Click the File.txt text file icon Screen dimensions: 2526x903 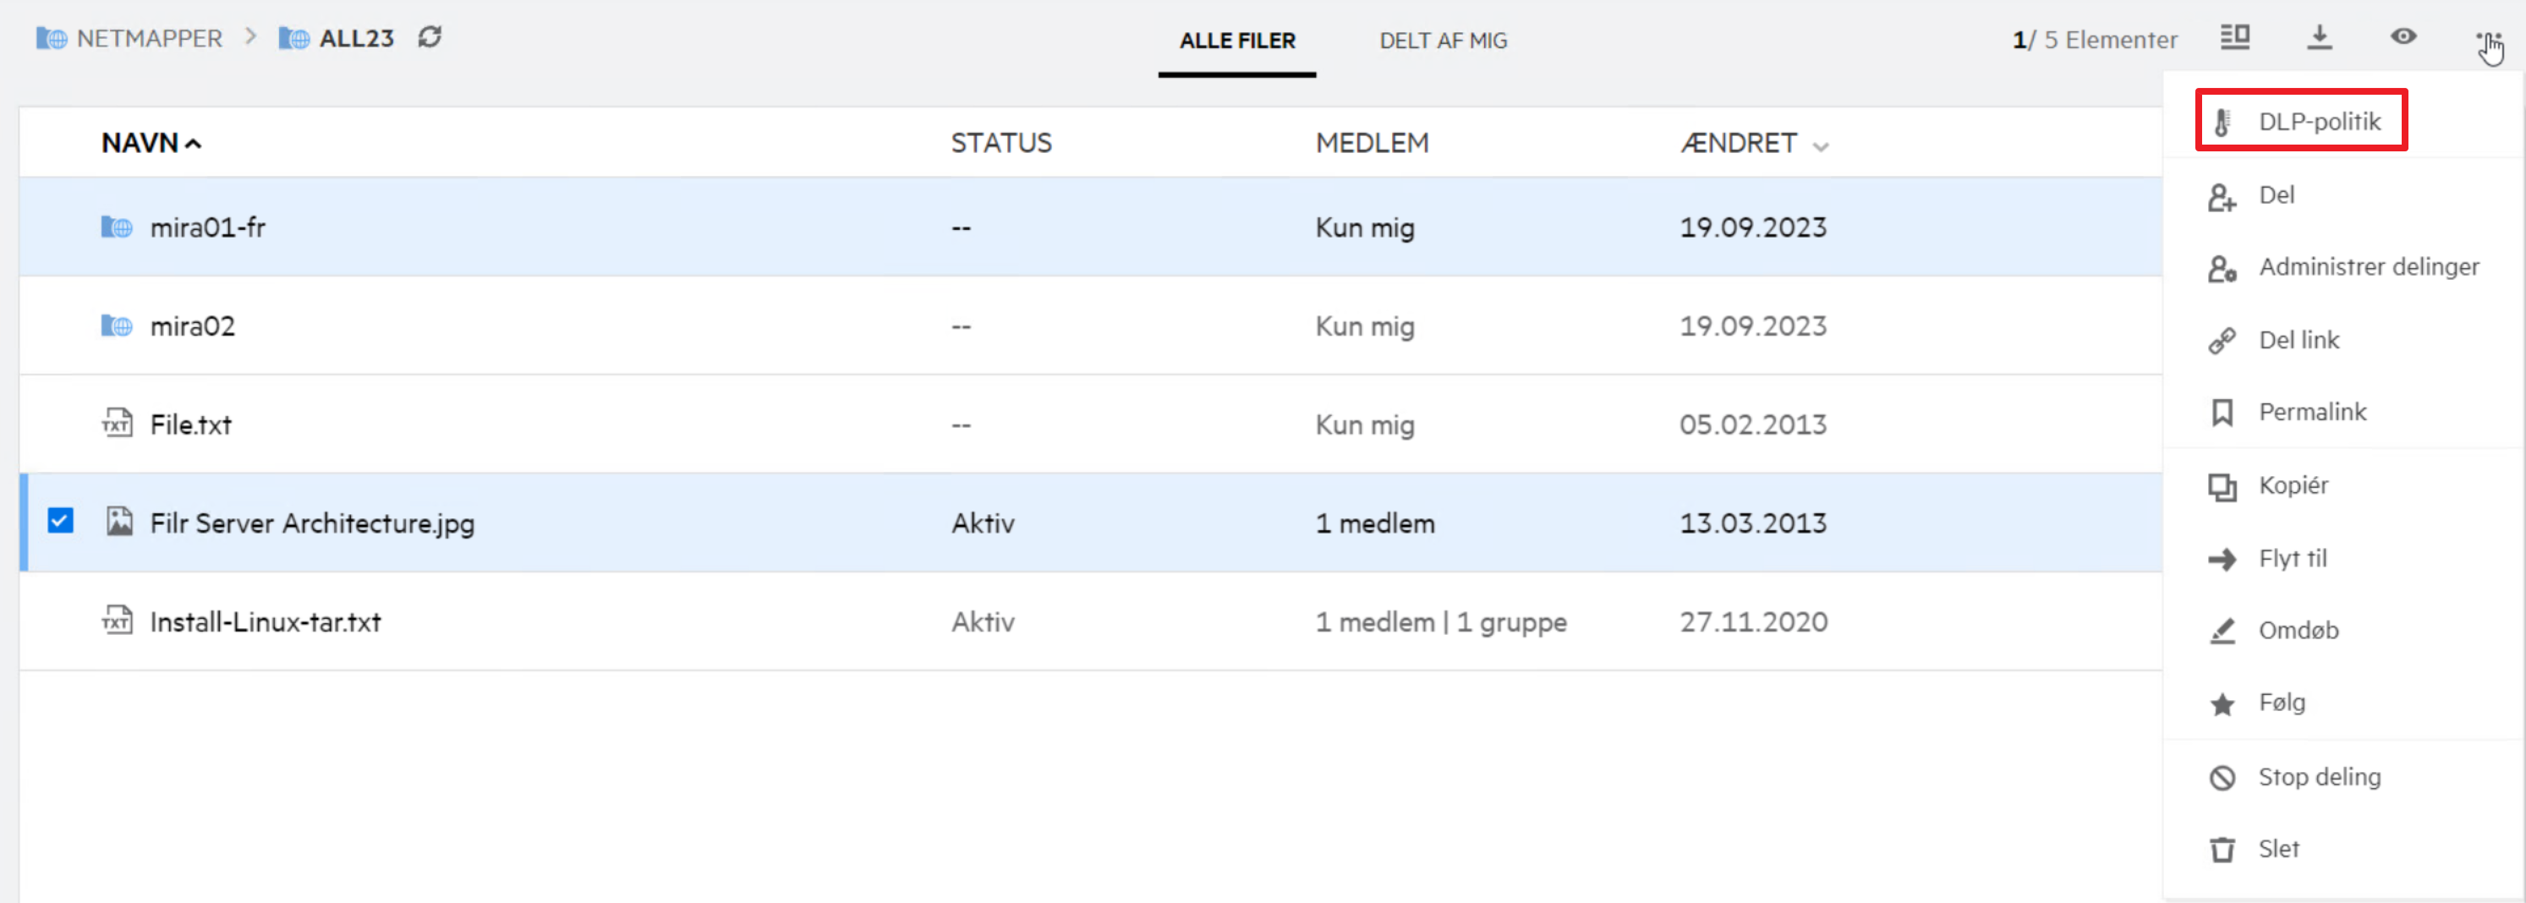(117, 424)
